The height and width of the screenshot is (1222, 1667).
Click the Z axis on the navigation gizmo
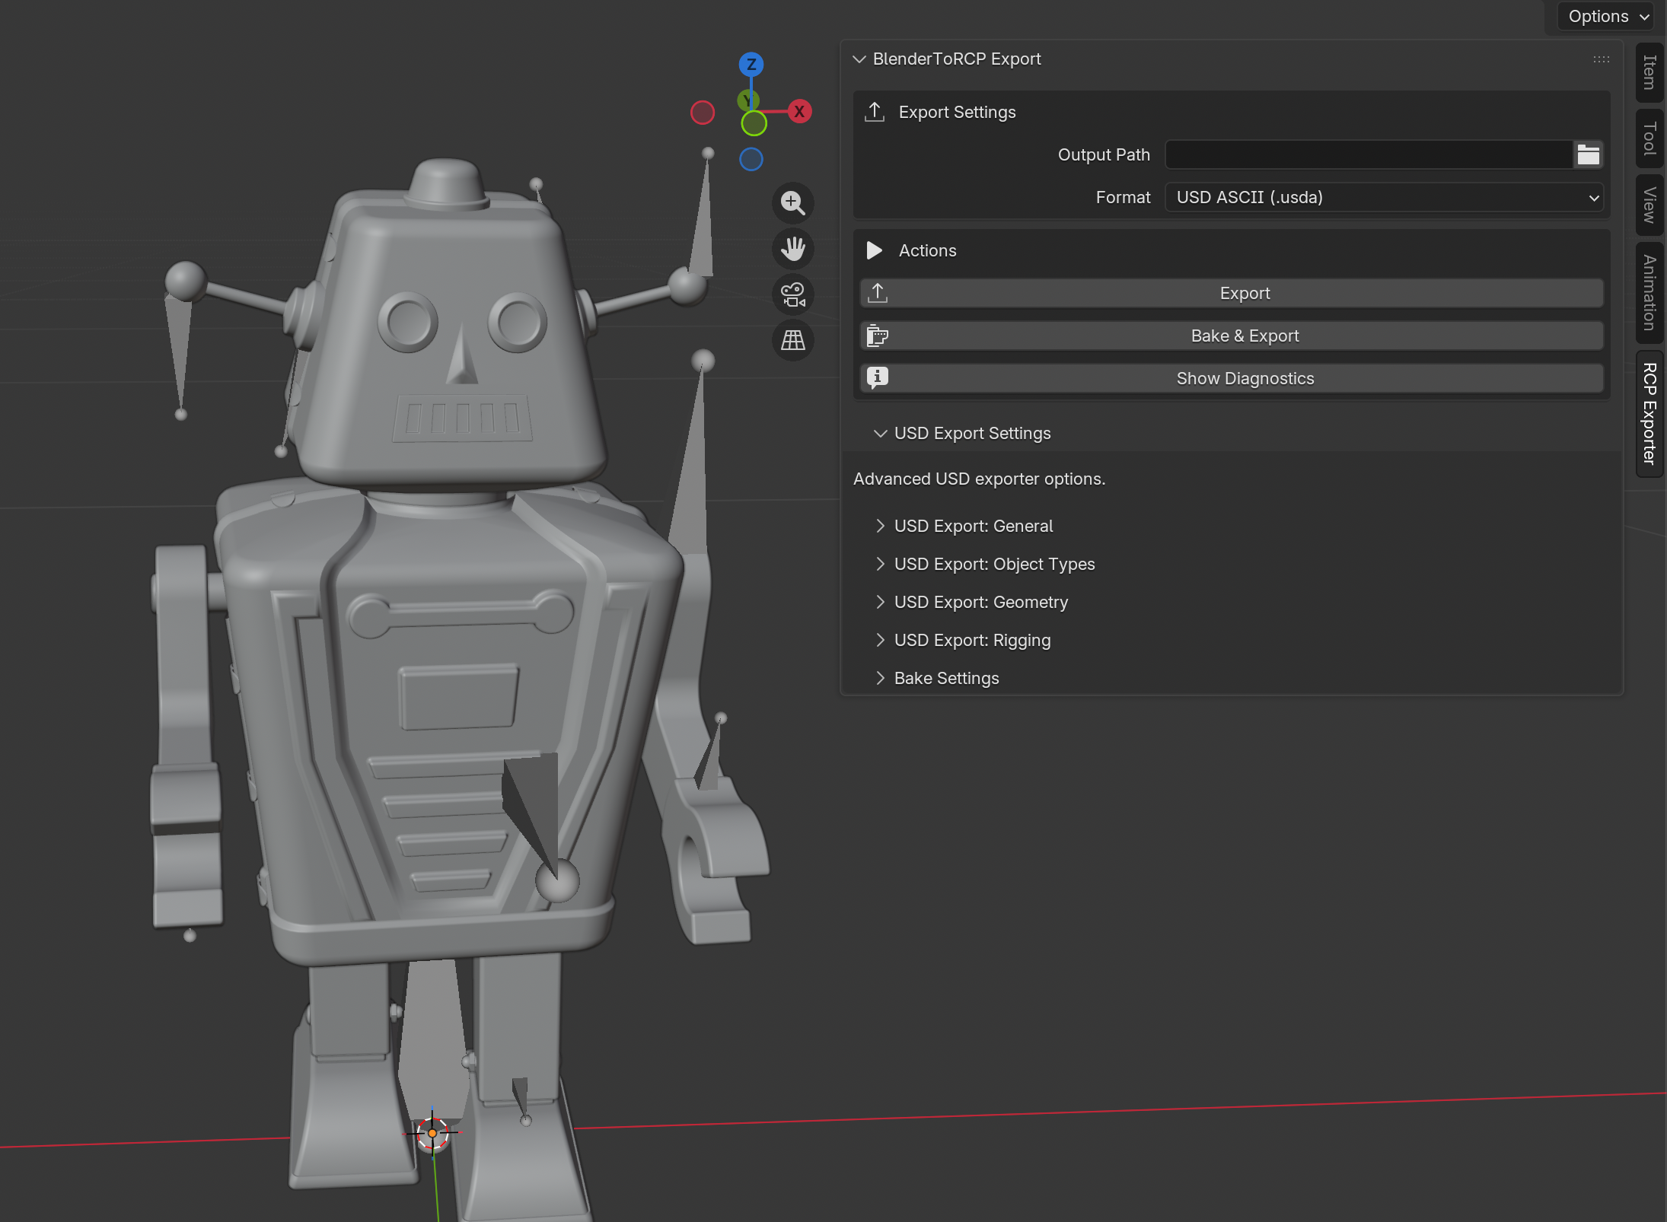click(751, 65)
